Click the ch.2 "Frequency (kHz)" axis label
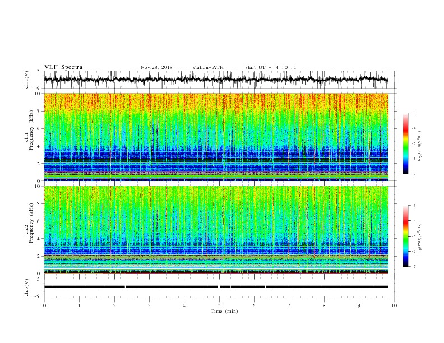 pyautogui.click(x=31, y=223)
